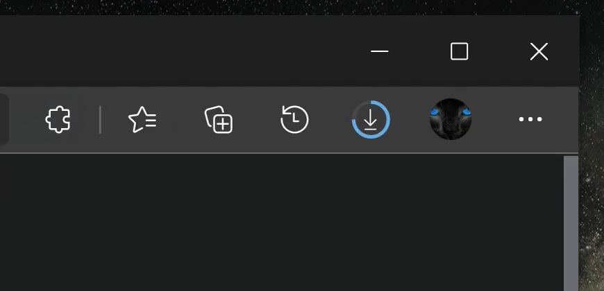
Task: Expand the three-dot Settings and more menu
Action: tap(530, 120)
